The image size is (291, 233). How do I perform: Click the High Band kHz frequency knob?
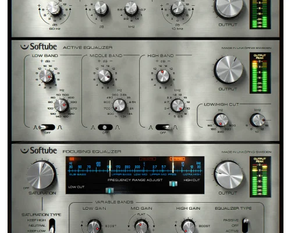pyautogui.click(x=178, y=105)
